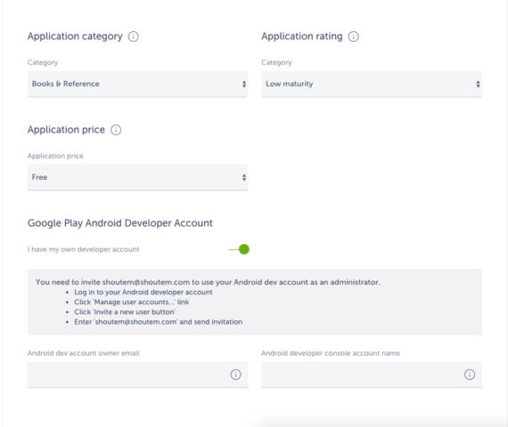Focus Android developer console account name field

pyautogui.click(x=372, y=375)
